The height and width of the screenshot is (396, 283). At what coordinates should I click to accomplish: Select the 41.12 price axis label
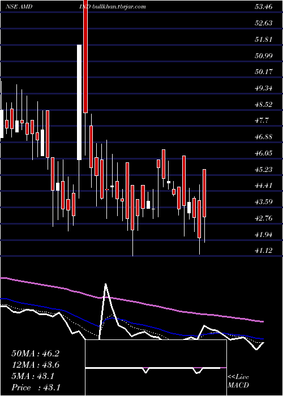coord(264,251)
